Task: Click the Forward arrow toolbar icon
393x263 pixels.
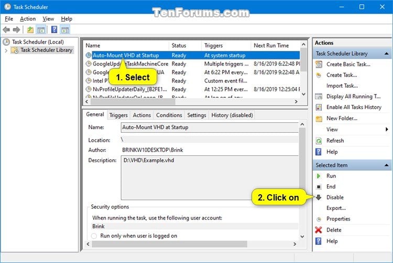Action: (17, 30)
